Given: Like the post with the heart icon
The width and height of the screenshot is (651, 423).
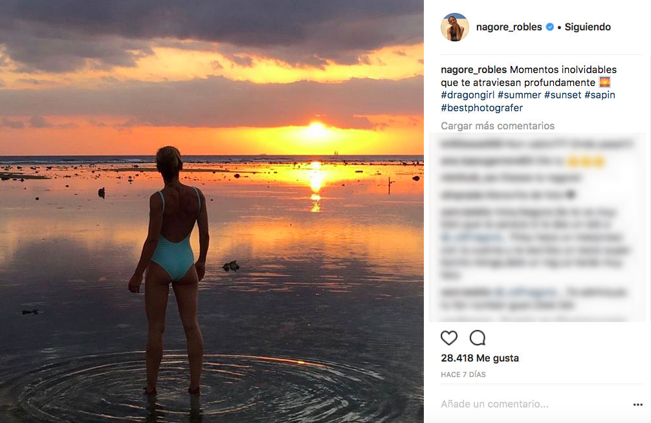Looking at the screenshot, I should (448, 338).
